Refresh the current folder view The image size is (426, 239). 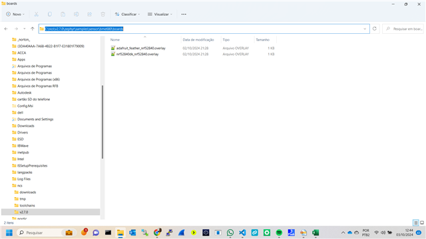[x=374, y=29]
